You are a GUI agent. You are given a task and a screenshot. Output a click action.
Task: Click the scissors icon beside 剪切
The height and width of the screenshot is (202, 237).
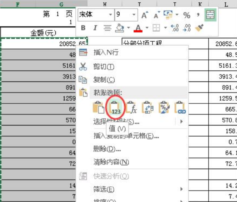click(x=83, y=67)
